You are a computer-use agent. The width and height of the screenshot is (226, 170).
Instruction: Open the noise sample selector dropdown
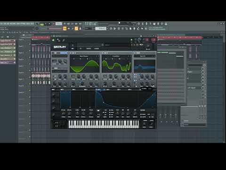60,71
